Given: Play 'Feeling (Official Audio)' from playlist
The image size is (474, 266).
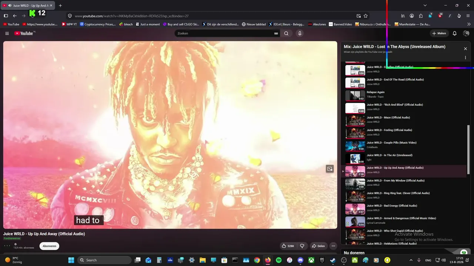Looking at the screenshot, I should [x=404, y=133].
